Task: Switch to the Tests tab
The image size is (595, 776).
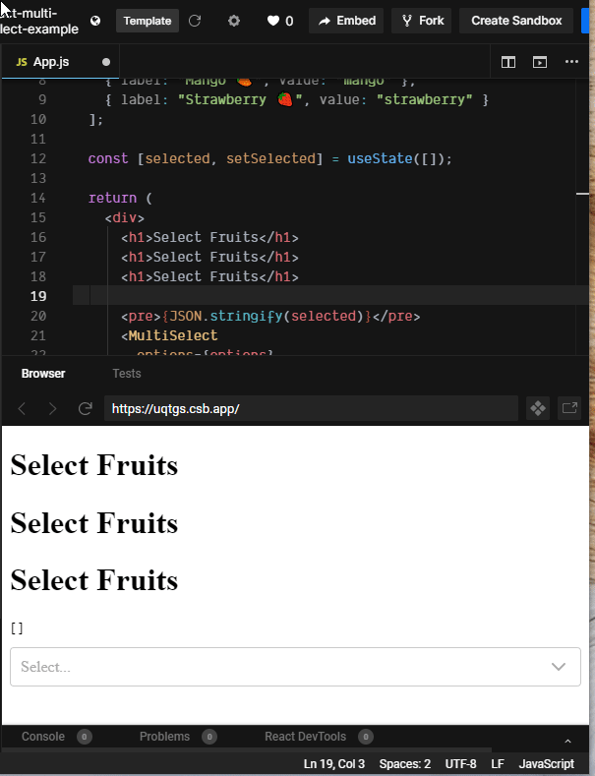Action: (x=127, y=374)
